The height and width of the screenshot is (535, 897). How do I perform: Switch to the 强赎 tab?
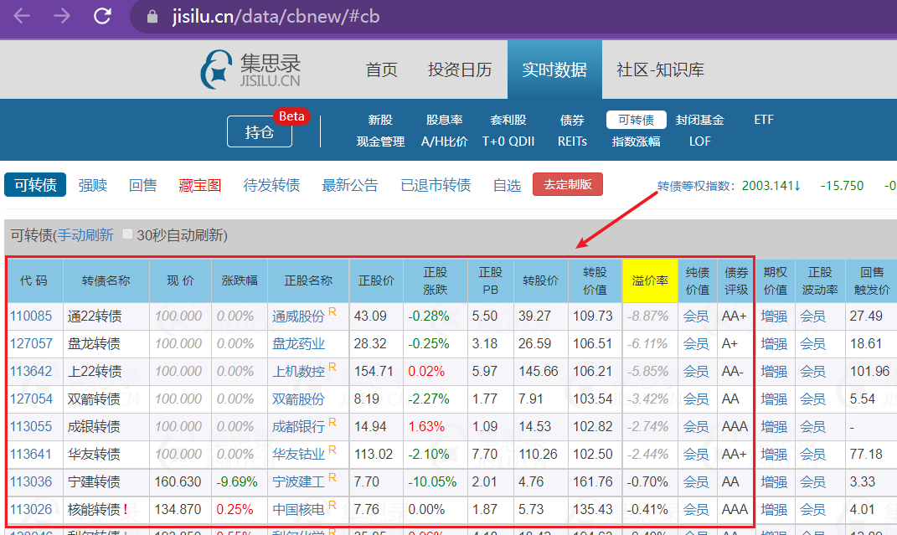(93, 185)
